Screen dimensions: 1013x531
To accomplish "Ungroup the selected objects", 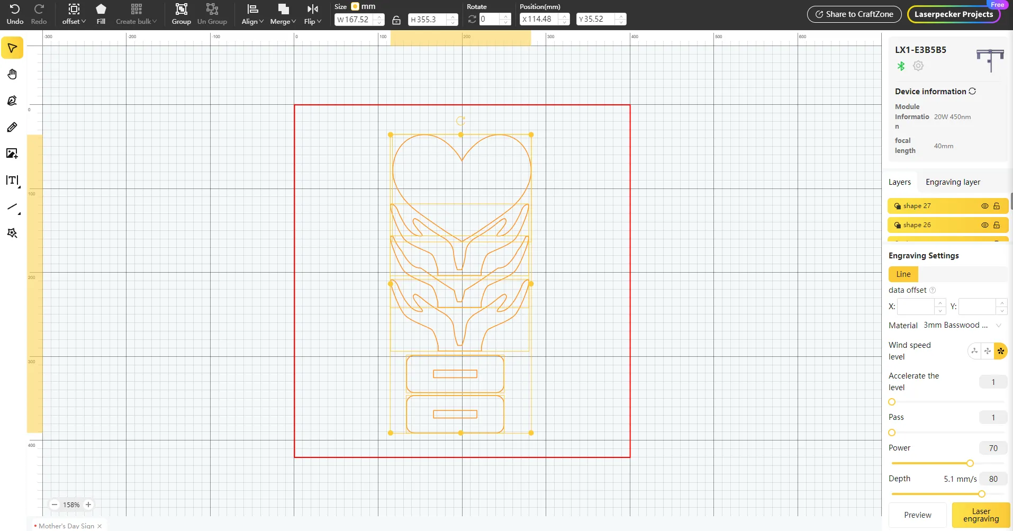I will [x=212, y=14].
